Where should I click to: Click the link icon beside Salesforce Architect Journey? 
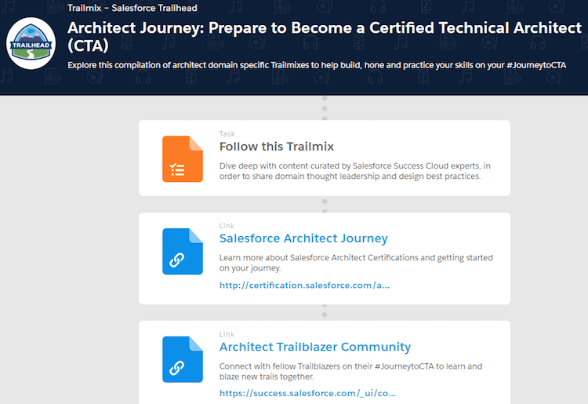pos(182,251)
